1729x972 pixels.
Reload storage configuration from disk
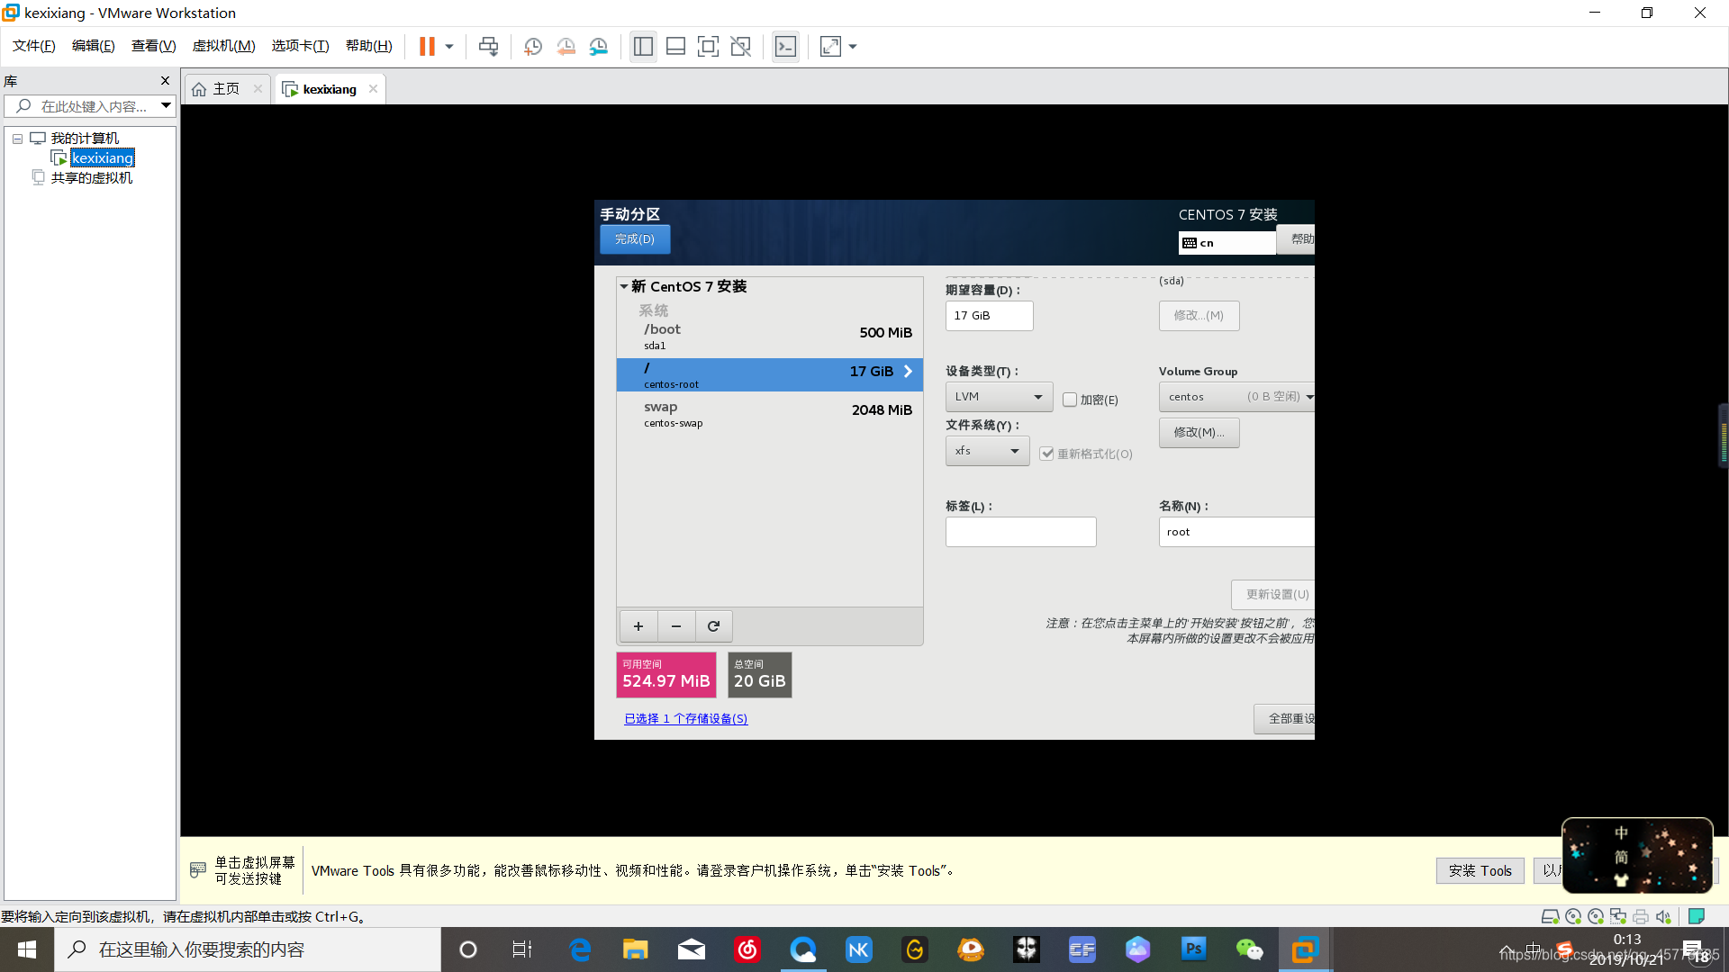[714, 626]
